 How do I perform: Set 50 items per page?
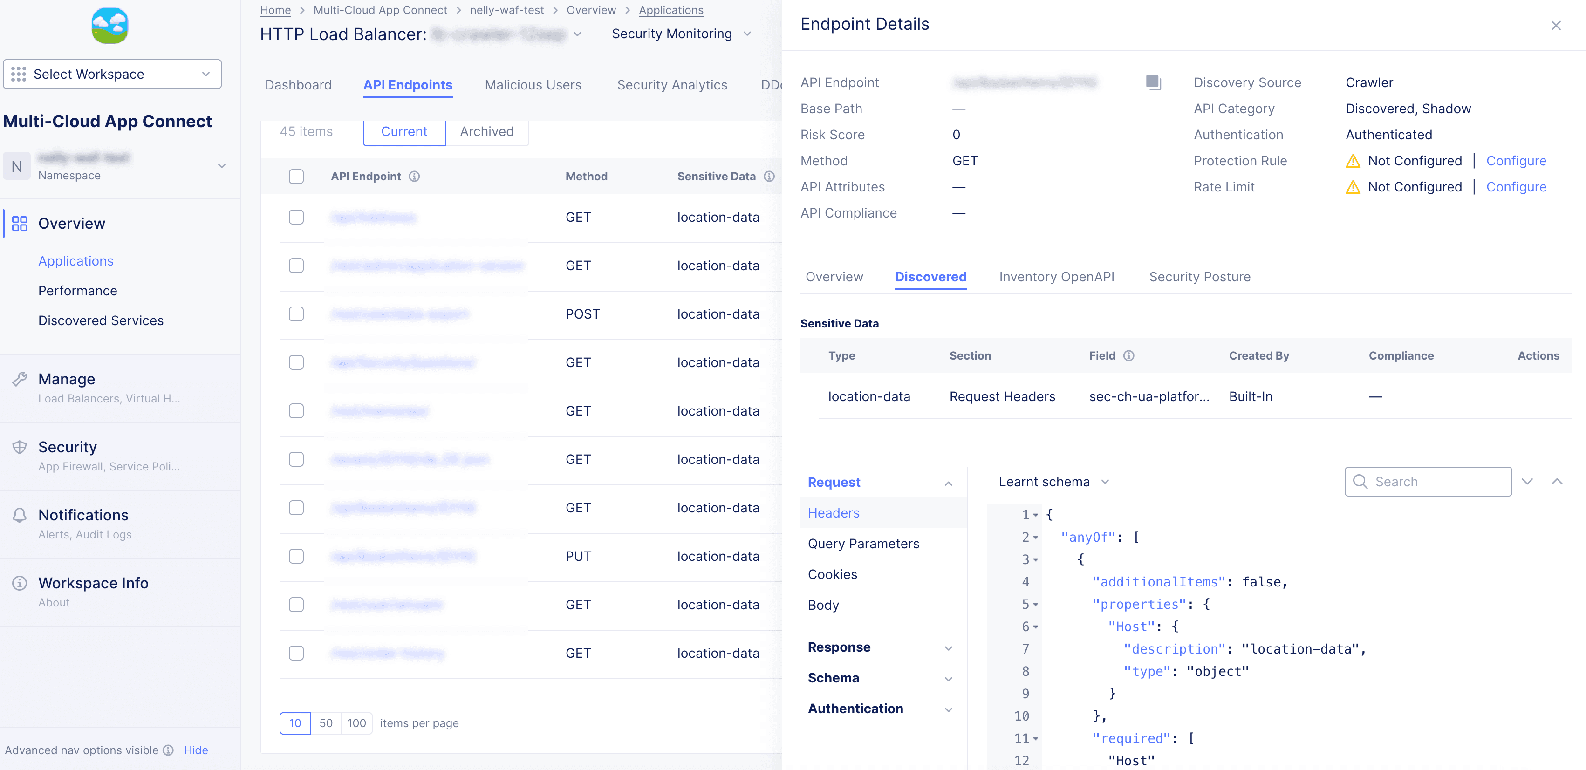[x=326, y=722]
